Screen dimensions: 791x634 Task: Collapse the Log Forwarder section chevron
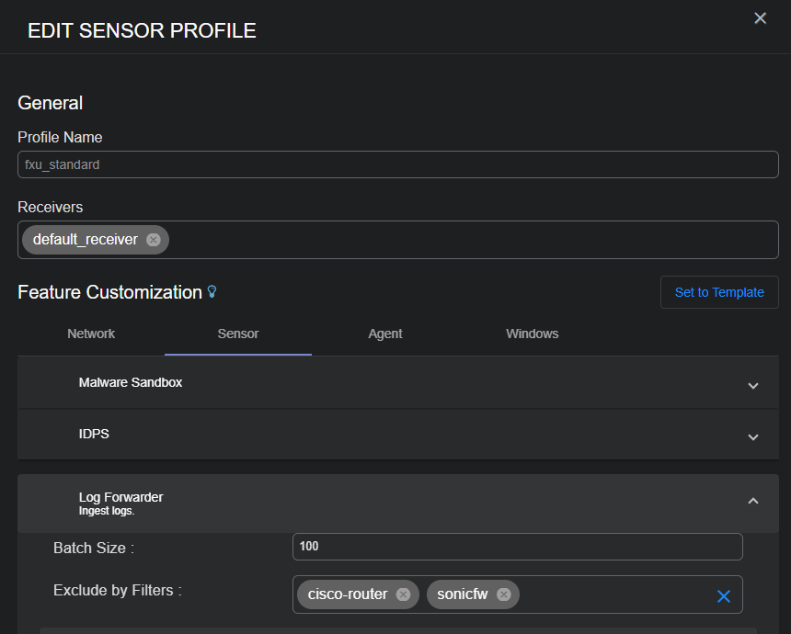coord(752,501)
